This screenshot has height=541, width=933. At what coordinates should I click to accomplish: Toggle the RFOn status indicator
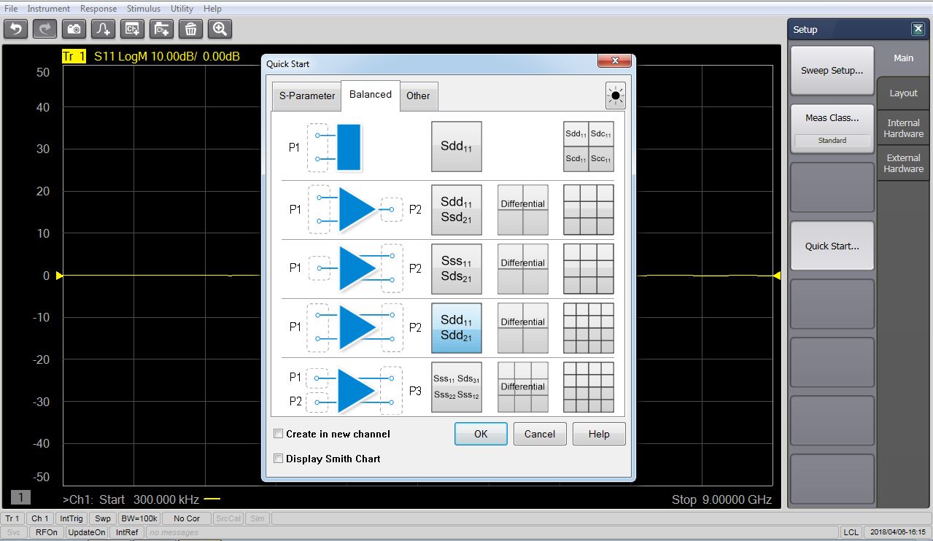pos(47,532)
